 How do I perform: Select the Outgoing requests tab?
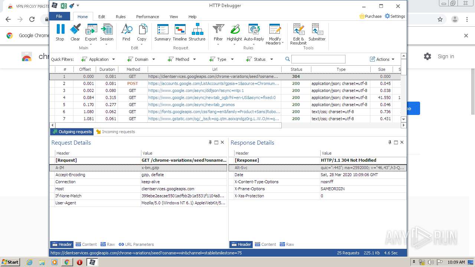(72, 132)
